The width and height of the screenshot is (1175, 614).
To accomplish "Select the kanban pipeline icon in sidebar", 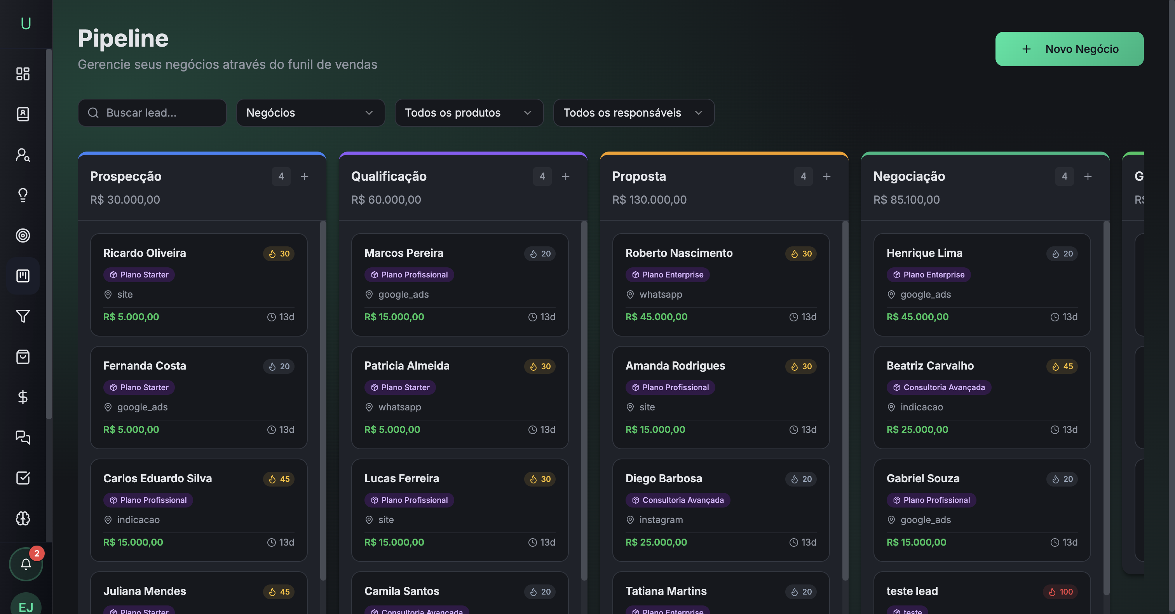I will click(23, 276).
